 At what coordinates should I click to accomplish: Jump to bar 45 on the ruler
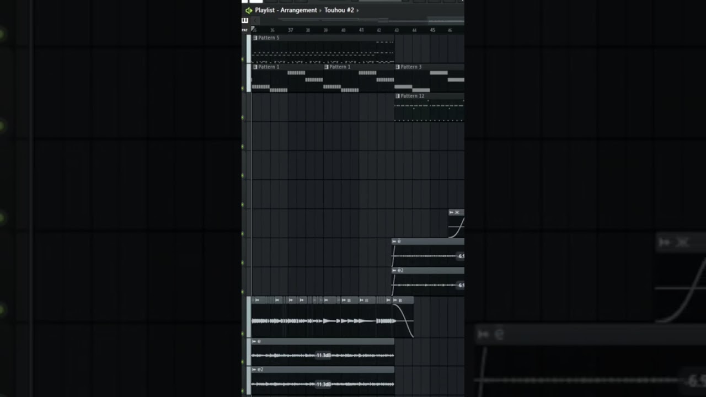click(x=432, y=30)
